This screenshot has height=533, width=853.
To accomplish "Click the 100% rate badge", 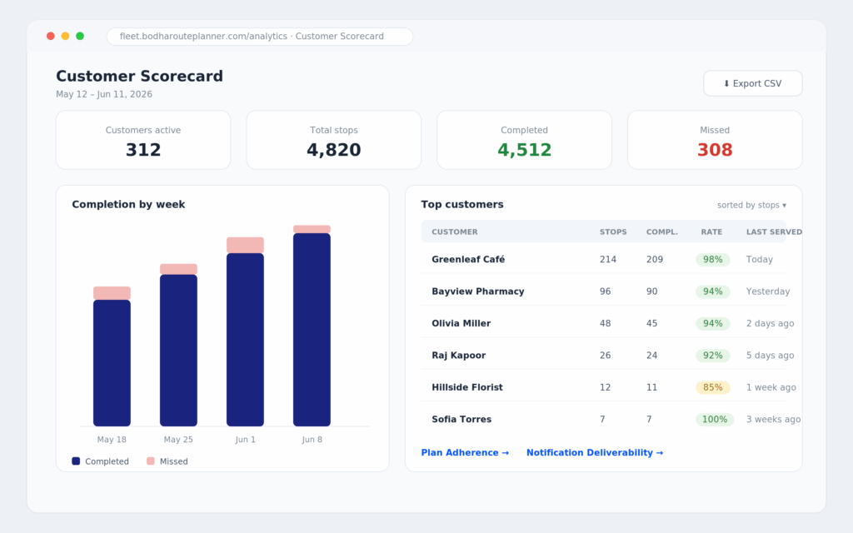I will (715, 420).
